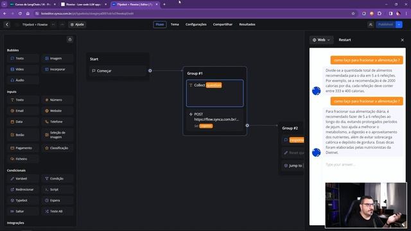Screen dimensions: 411x231
Task: Select the Group #2 title
Action: (290, 128)
